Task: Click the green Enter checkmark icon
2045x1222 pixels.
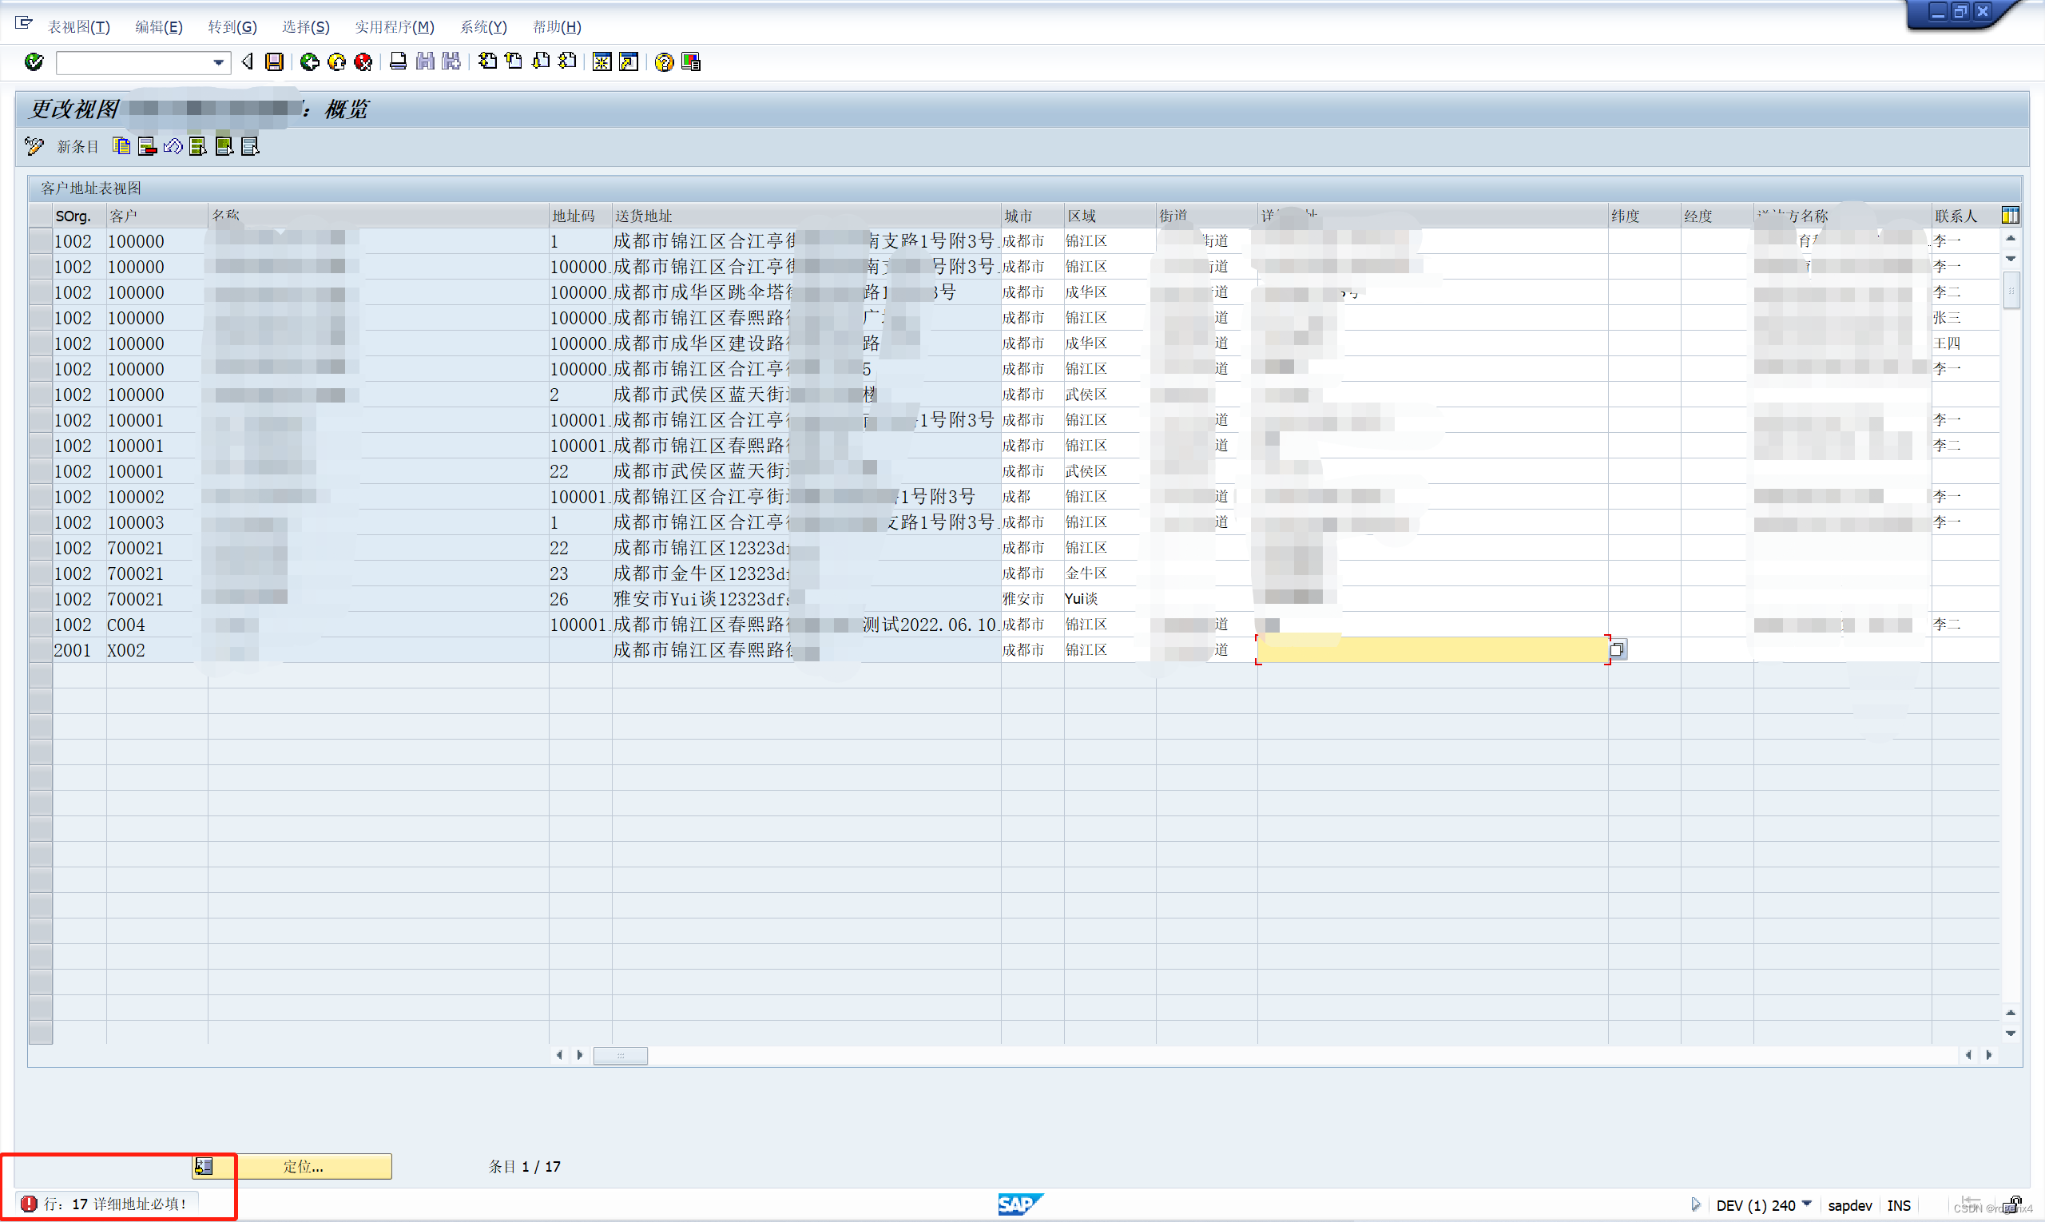Action: tap(34, 61)
